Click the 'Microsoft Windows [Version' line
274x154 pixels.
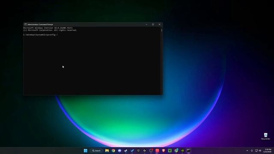click(x=48, y=28)
